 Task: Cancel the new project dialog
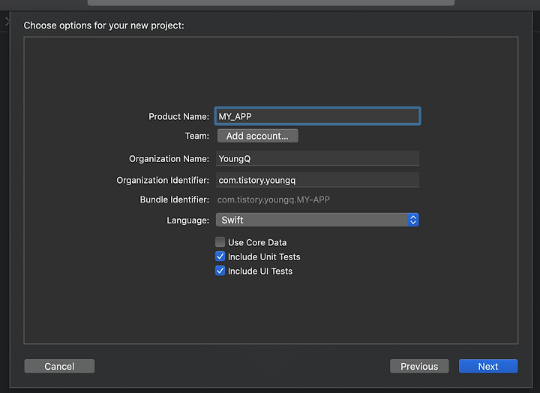tap(59, 366)
